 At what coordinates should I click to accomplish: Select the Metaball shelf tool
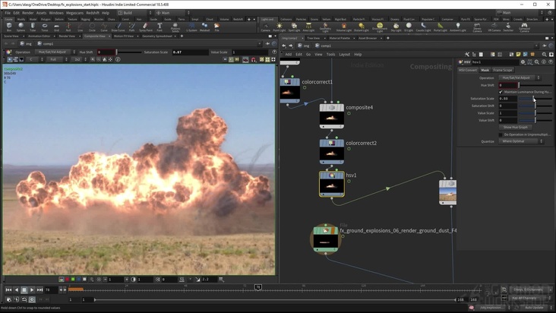click(204, 27)
